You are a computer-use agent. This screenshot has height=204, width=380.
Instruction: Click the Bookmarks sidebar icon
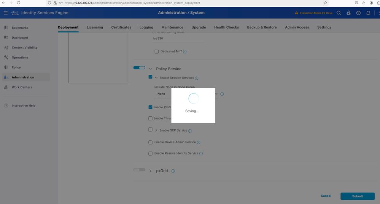pos(6,28)
